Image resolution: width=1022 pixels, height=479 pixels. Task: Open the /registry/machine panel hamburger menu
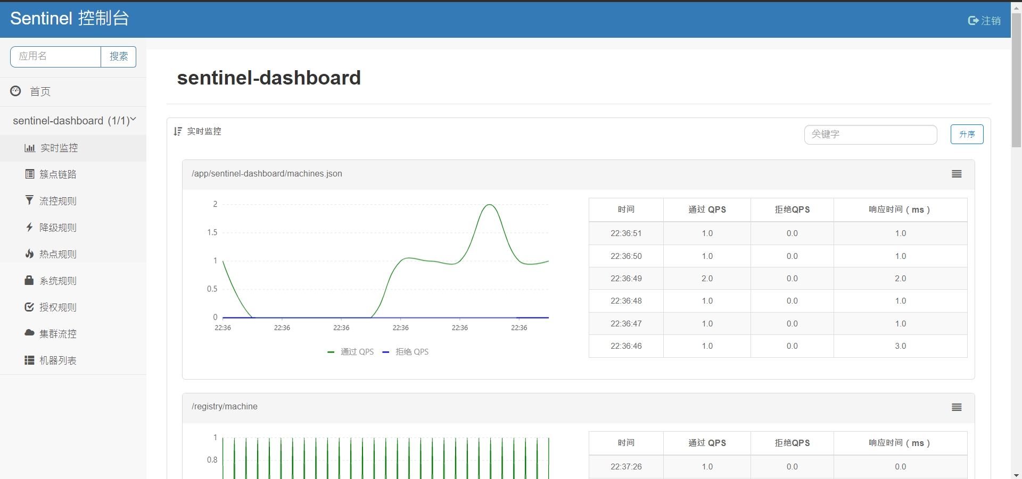point(957,407)
